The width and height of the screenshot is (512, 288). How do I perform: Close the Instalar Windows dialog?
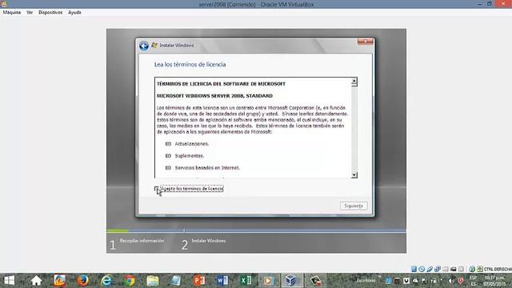point(365,42)
